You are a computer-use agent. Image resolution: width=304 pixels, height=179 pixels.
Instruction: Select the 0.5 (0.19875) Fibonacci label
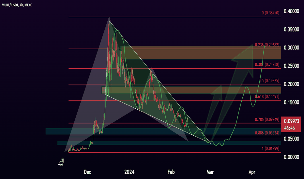[269, 80]
